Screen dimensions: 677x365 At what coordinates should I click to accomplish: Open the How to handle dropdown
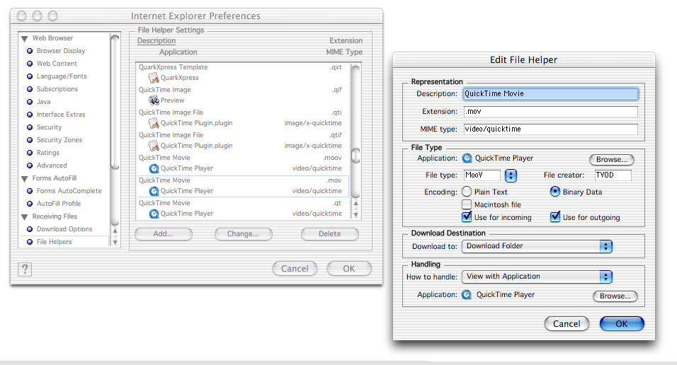[537, 277]
